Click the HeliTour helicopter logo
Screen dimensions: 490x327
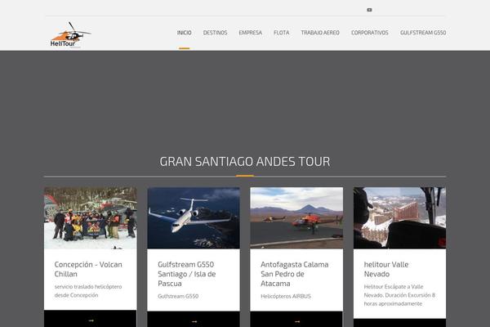[70, 34]
